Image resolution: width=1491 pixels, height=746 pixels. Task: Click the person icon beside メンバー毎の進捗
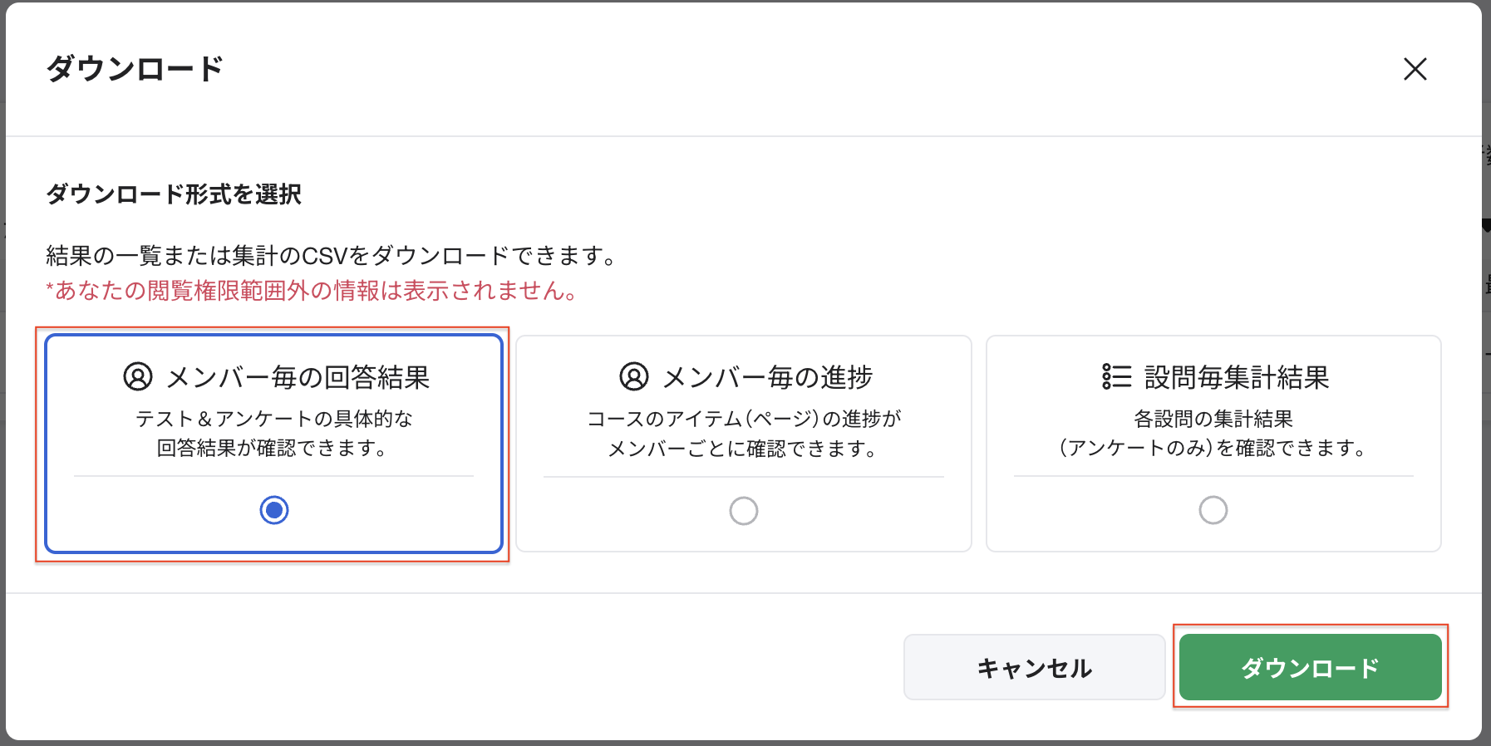coord(633,376)
